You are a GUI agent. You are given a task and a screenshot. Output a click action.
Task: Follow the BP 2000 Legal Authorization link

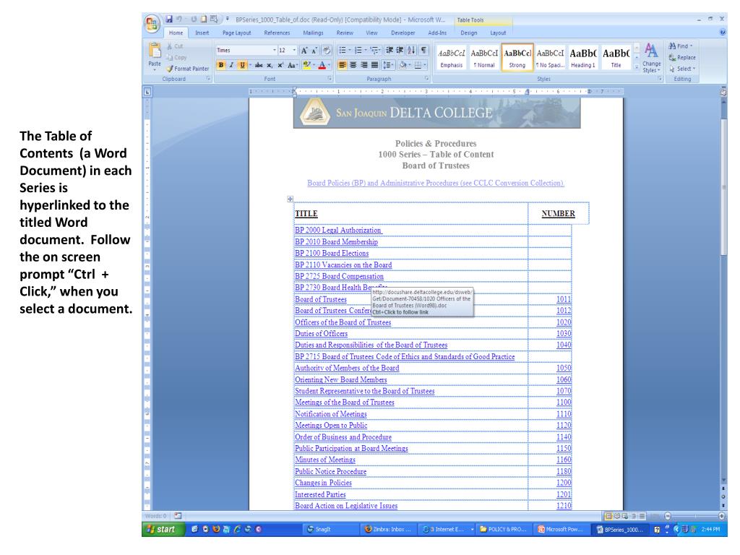(x=338, y=231)
